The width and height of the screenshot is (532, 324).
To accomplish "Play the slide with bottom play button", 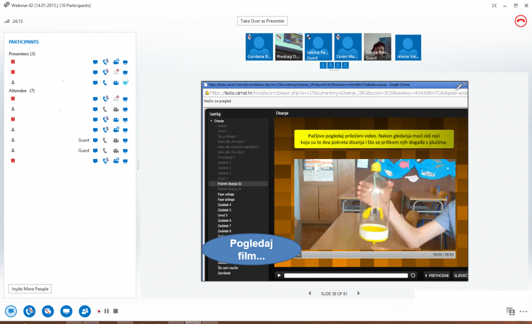I will click(x=279, y=276).
